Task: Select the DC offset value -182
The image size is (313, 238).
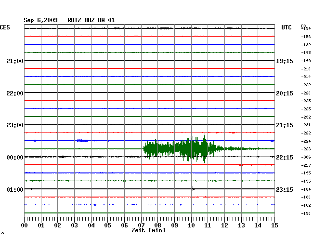Action: tap(306, 45)
